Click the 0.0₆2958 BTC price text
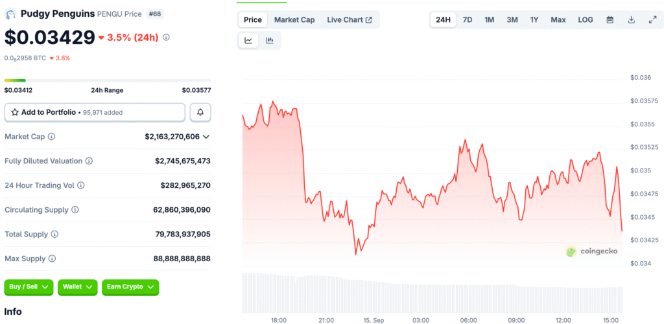Image resolution: width=664 pixels, height=324 pixels. (25, 58)
